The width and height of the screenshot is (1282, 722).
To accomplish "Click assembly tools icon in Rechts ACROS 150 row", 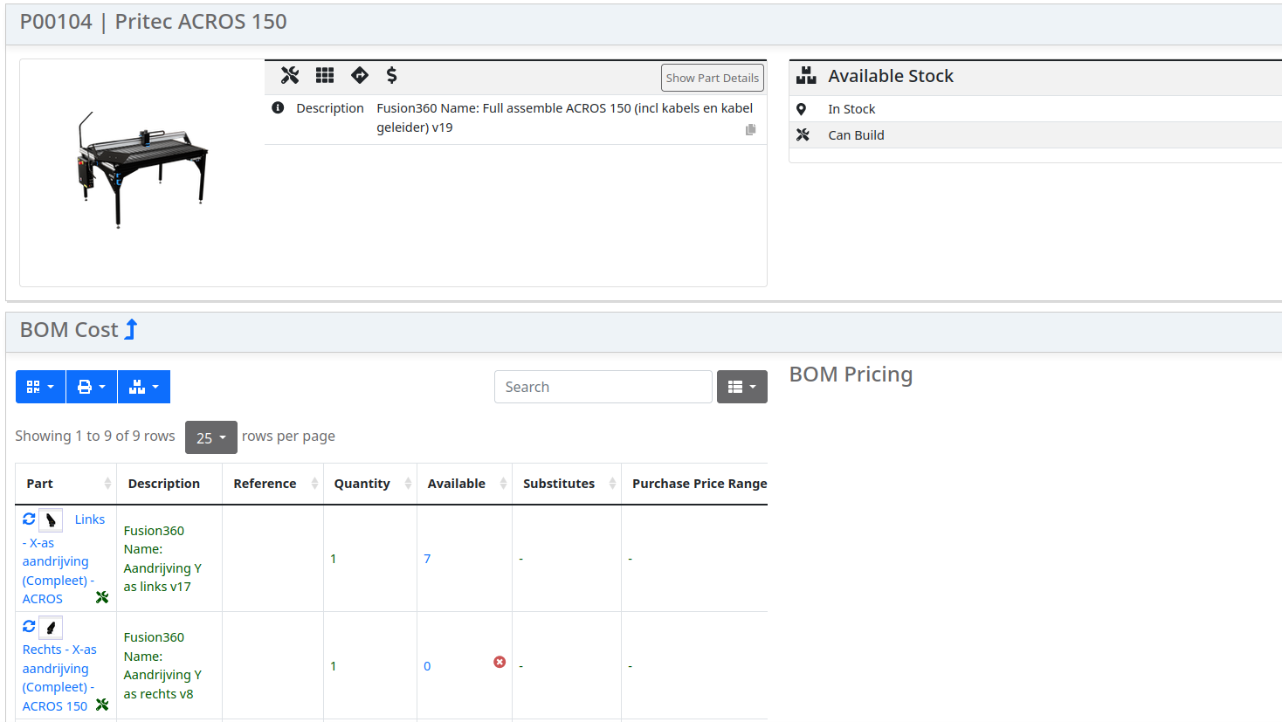I will pos(102,705).
